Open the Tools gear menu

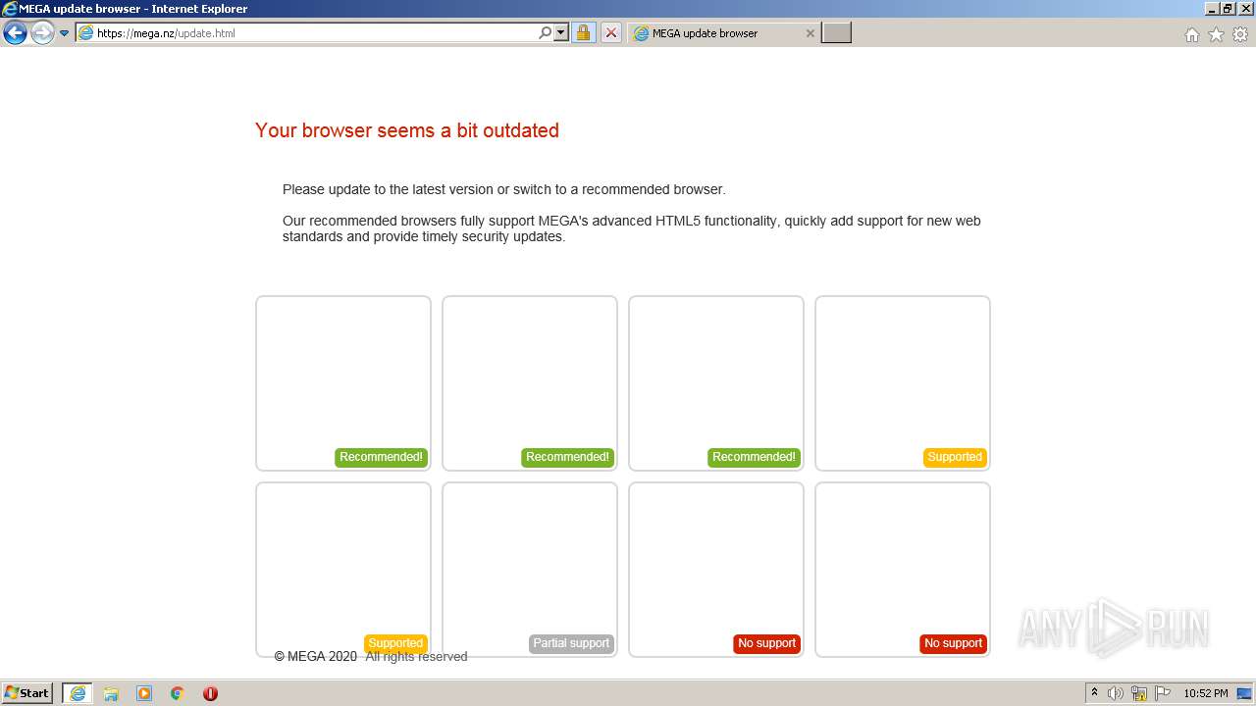click(1240, 34)
